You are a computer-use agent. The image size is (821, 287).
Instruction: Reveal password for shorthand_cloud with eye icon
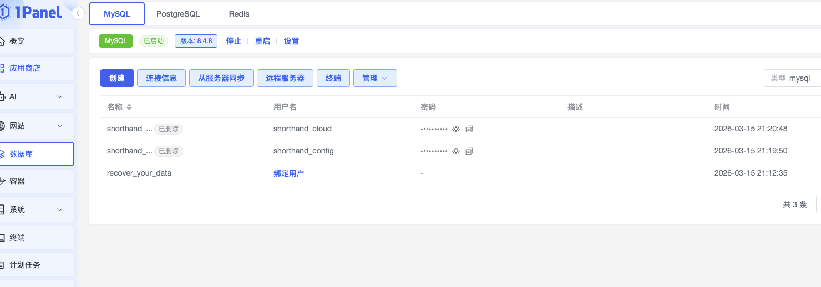click(456, 129)
